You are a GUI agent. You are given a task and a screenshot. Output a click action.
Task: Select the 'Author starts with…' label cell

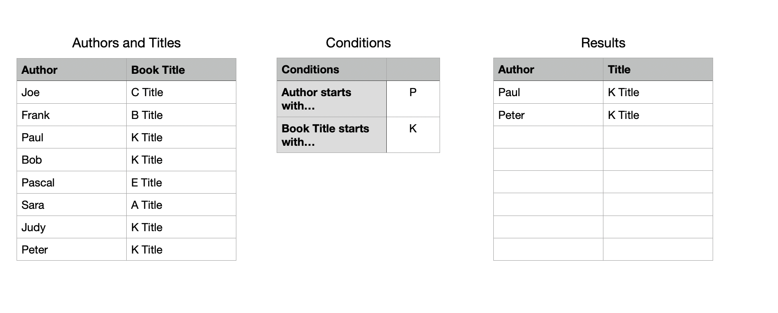coord(332,99)
